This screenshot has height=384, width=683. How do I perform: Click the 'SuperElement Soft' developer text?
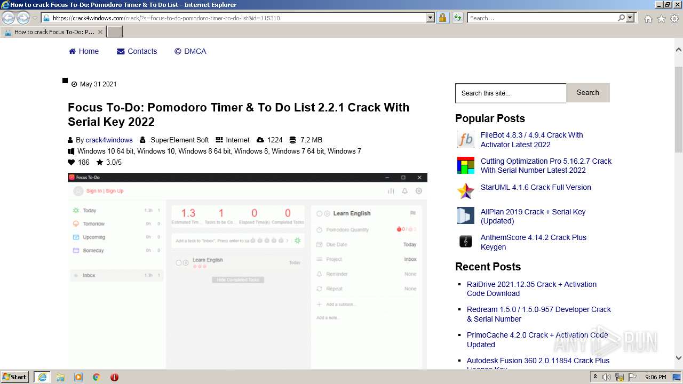(180, 140)
